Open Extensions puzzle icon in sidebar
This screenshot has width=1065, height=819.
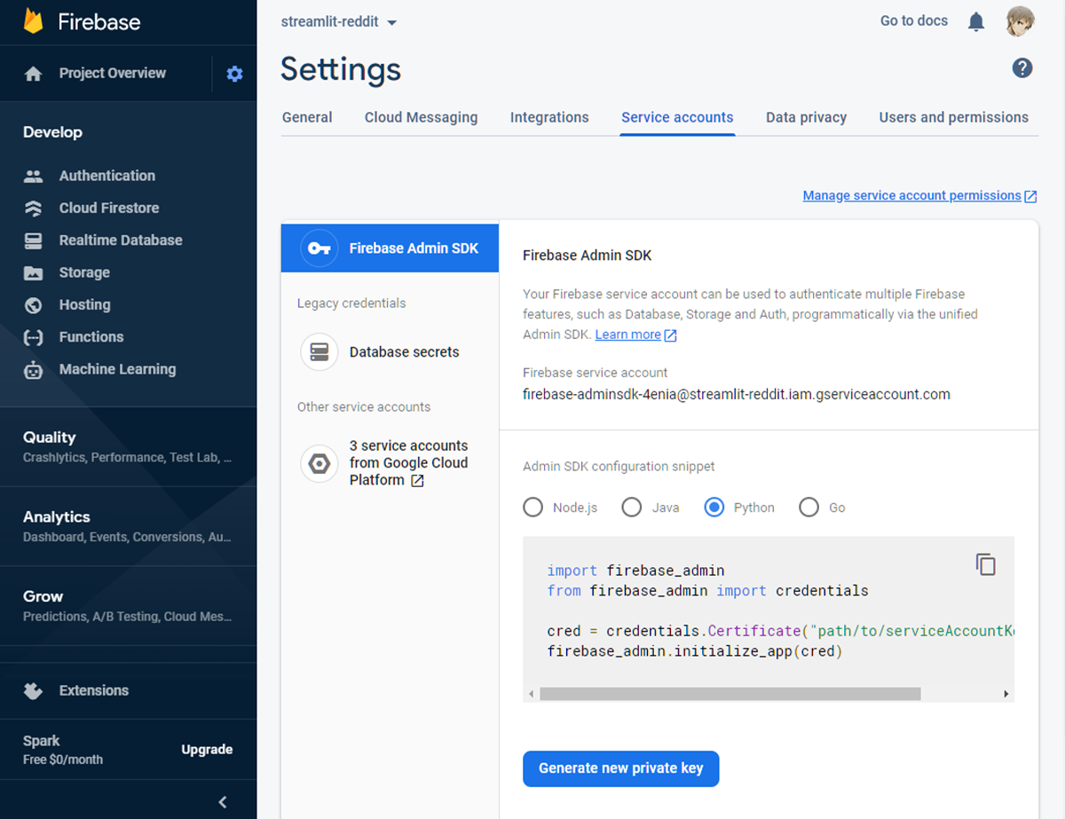pos(34,691)
